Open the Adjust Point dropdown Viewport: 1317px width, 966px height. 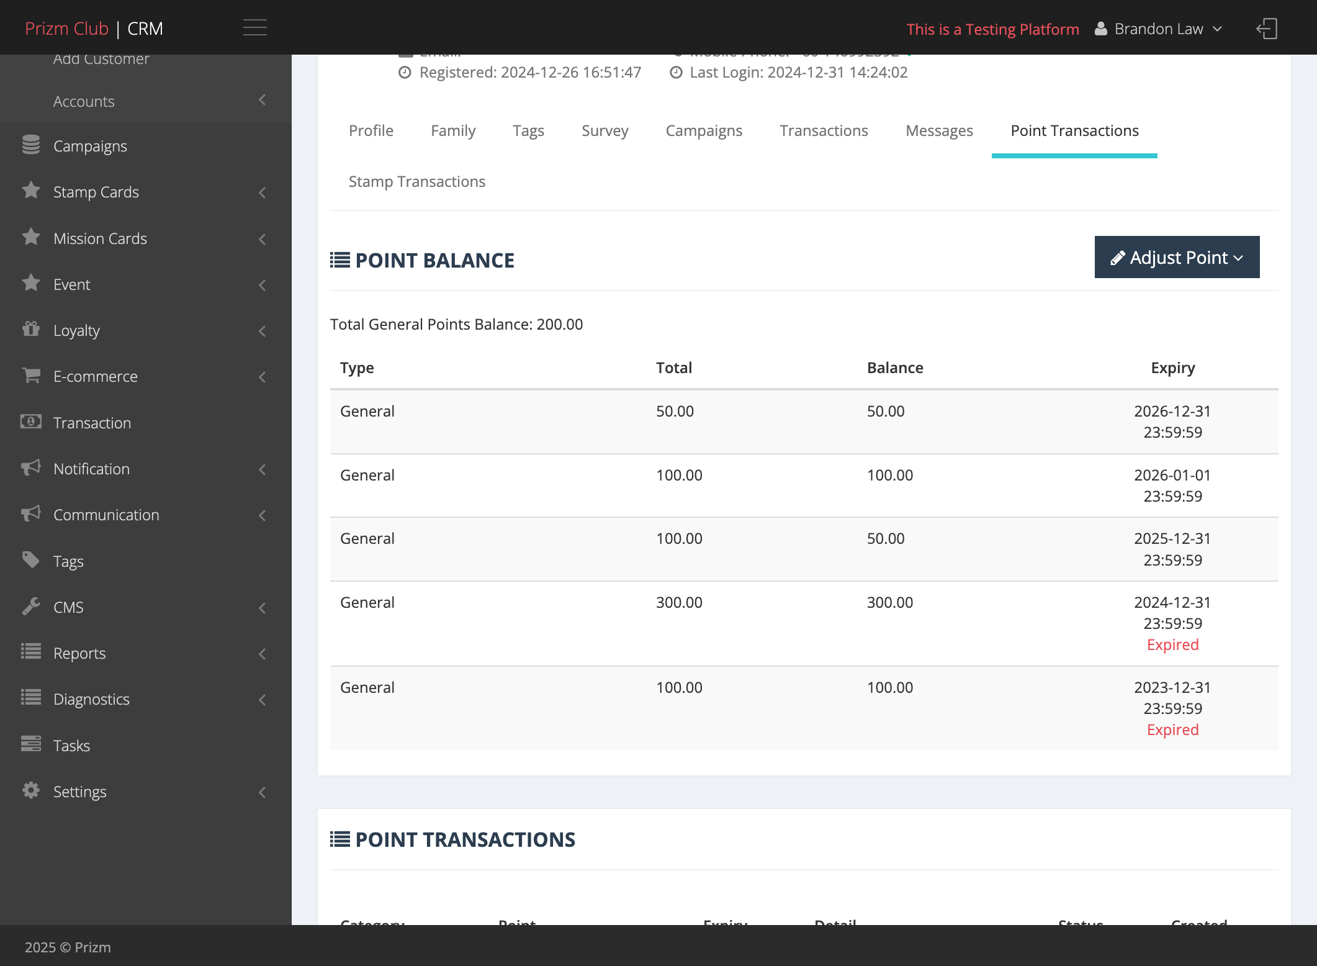click(x=1177, y=257)
